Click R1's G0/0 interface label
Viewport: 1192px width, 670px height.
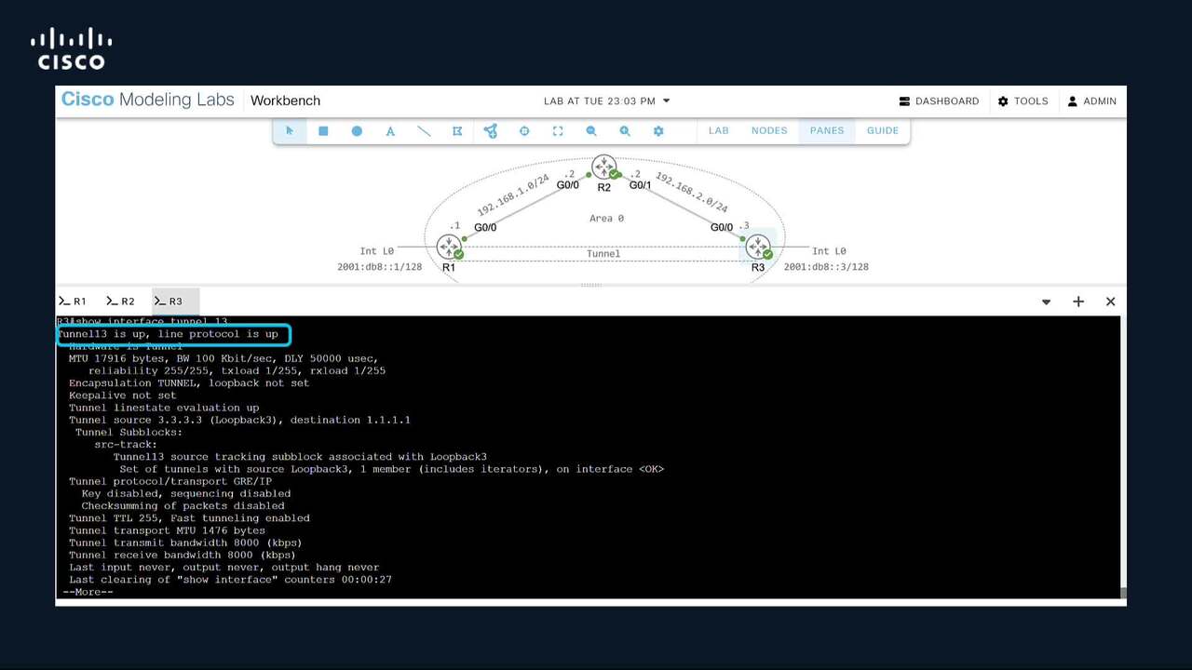point(485,227)
